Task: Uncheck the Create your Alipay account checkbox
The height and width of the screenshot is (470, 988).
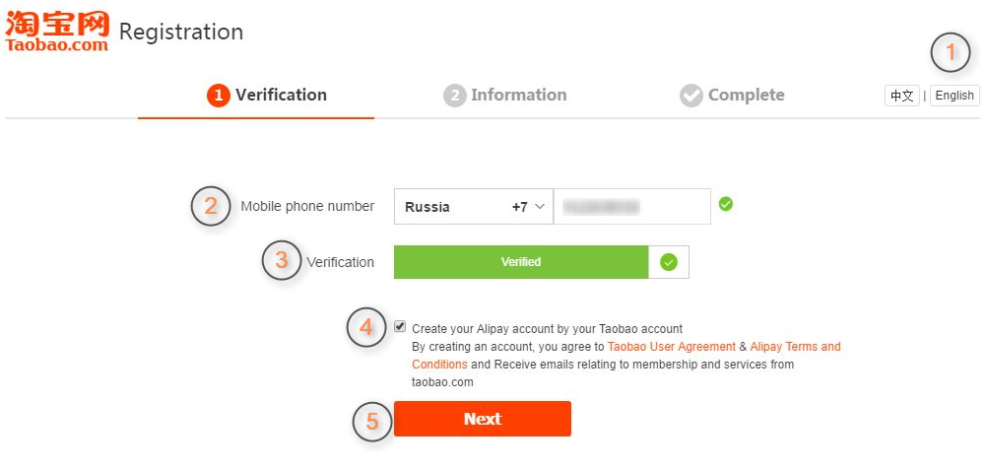Action: (400, 326)
